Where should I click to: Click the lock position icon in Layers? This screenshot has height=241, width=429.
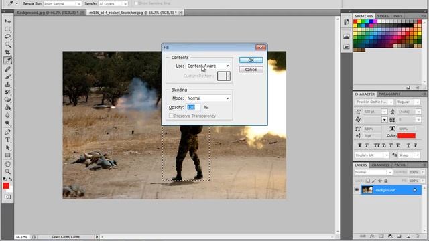[380, 181]
